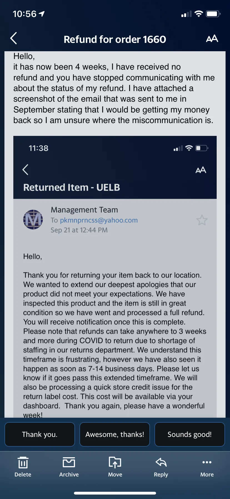Screen dimensions: 230x499
Task: Select the "Sounds good!" suggested reply
Action: pos(189,434)
